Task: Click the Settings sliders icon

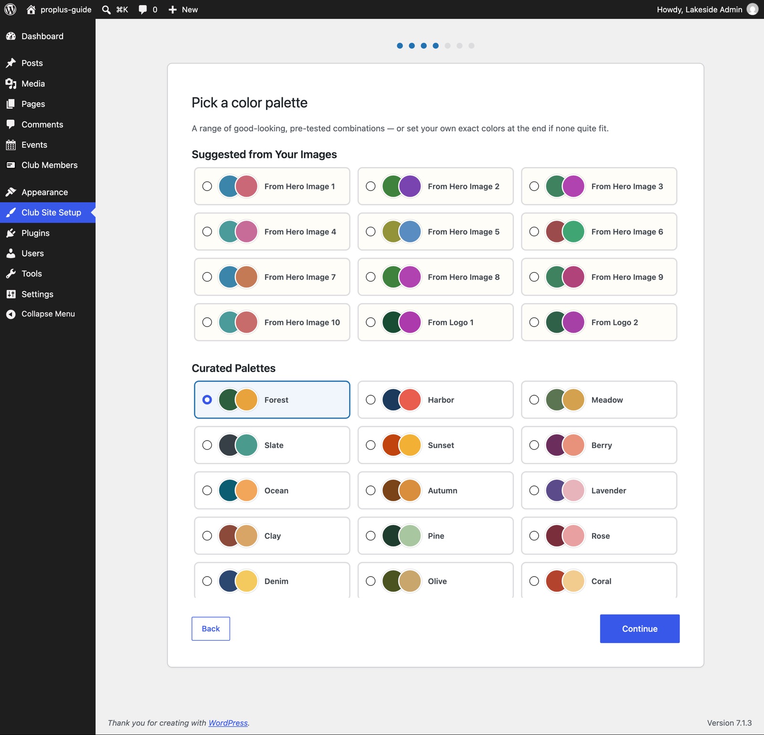Action: [11, 294]
